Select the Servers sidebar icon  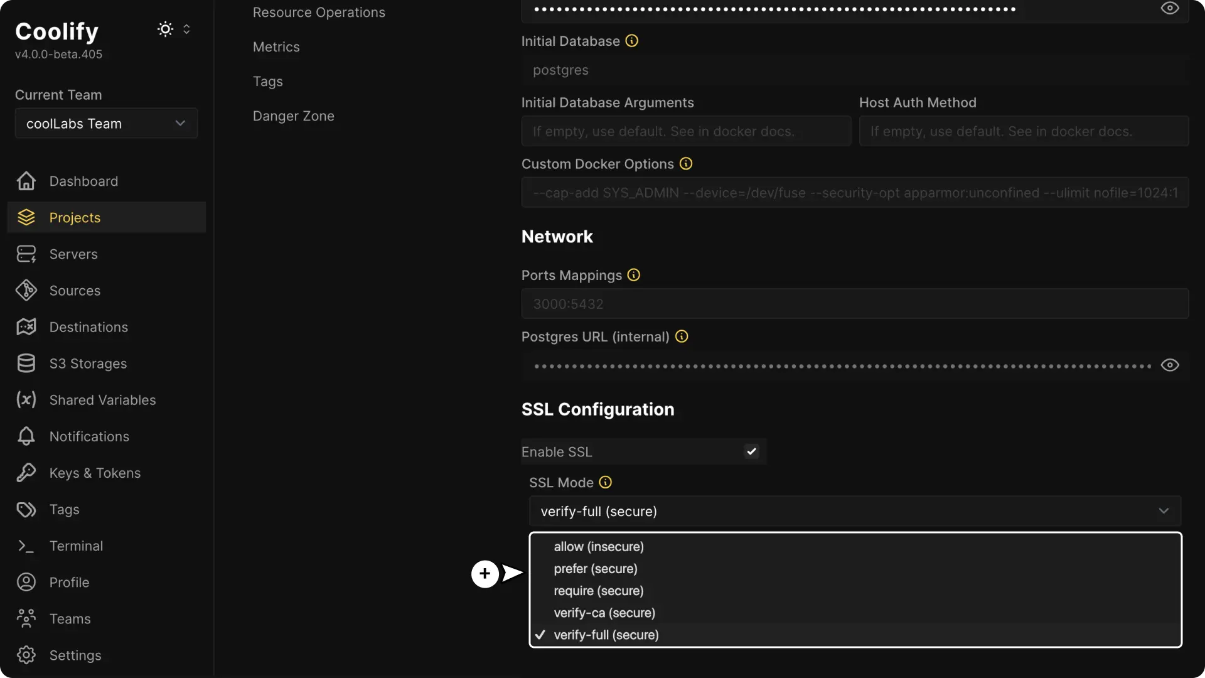click(25, 254)
